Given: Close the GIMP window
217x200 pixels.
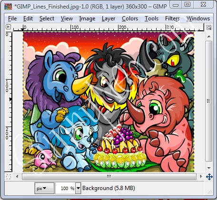Looking at the screenshot, I should pyautogui.click(x=203, y=4).
